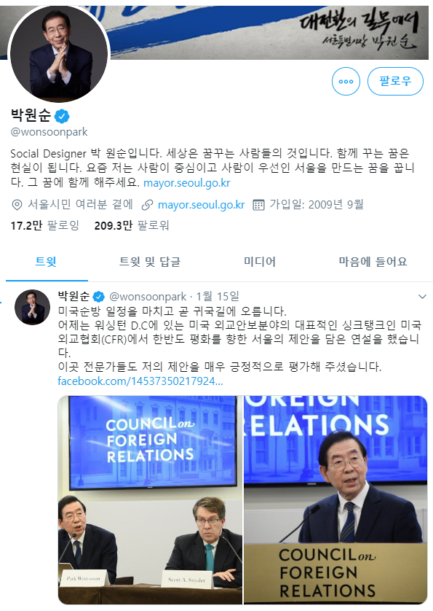
Task: Click the verified badge in the tweet header
Action: pos(99,297)
